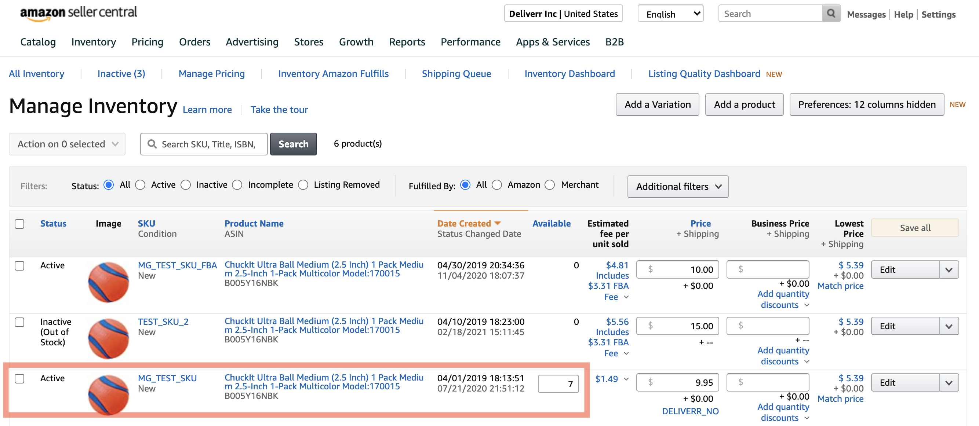Click the DELIVERR_NO shipping template link
The height and width of the screenshot is (426, 979).
[x=690, y=411]
